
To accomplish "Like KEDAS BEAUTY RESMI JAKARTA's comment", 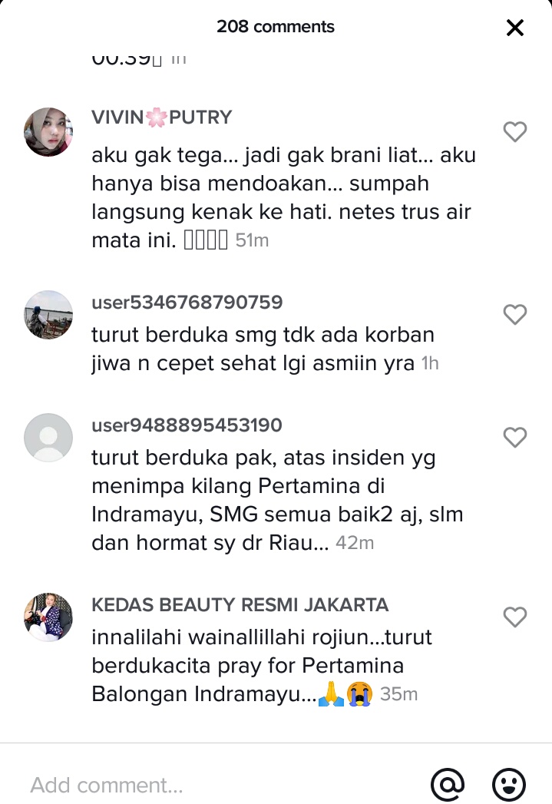I will tap(514, 617).
